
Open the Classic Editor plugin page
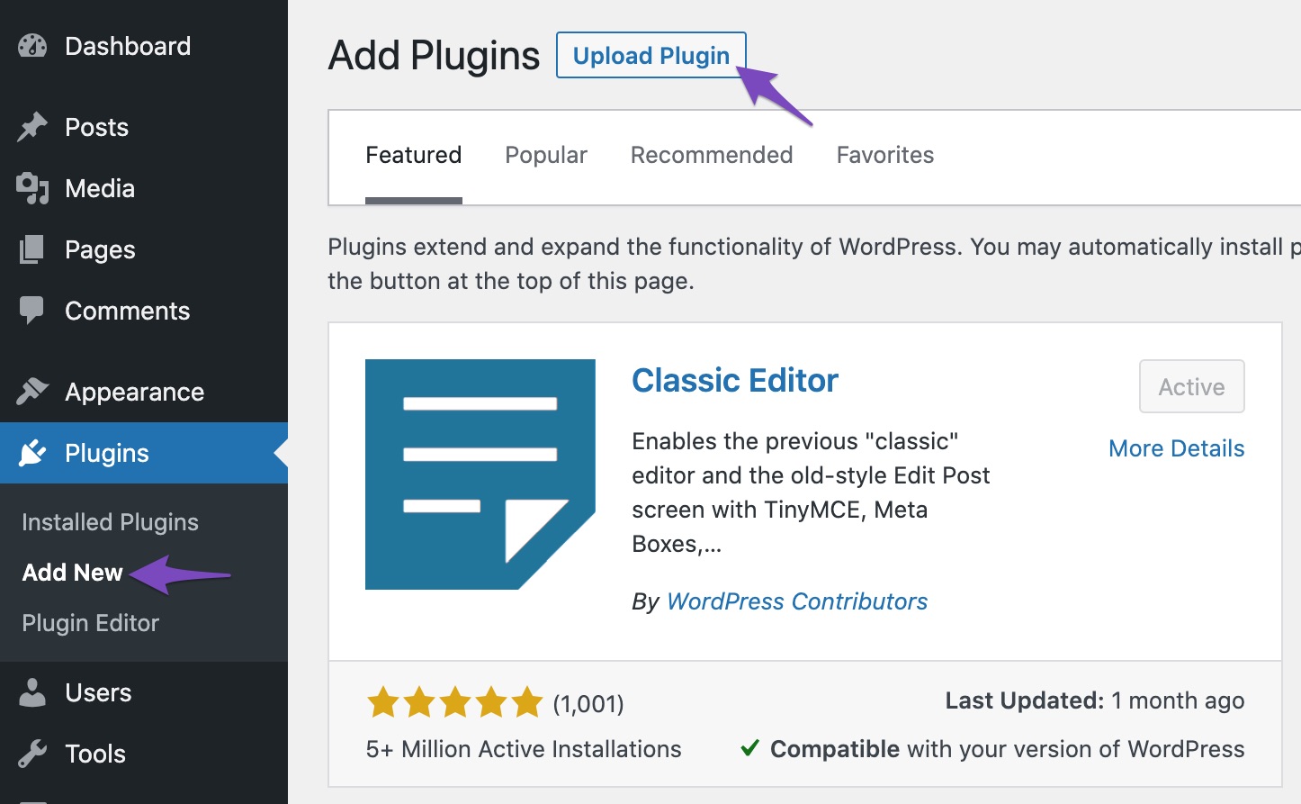click(734, 380)
